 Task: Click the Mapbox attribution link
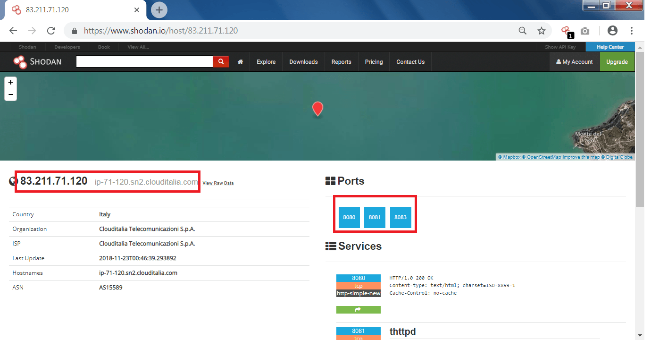click(509, 157)
